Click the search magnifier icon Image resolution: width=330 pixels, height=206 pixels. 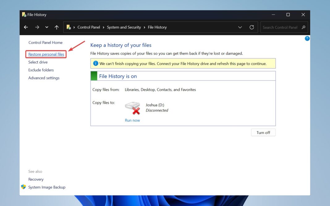(304, 27)
